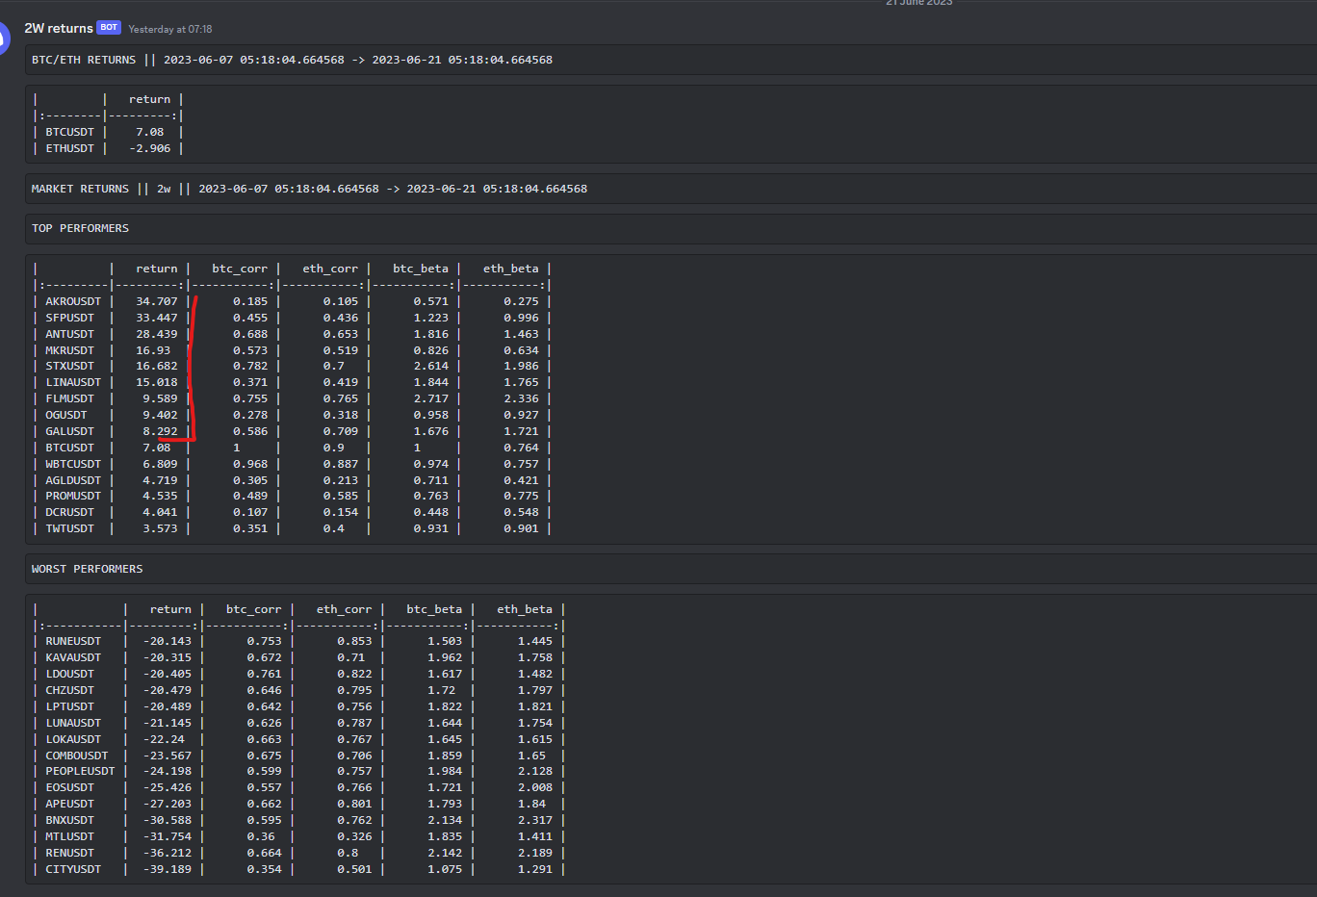This screenshot has width=1317, height=897.
Task: Click the 'Yesterday at 07:18' timestamp
Action: [x=170, y=29]
